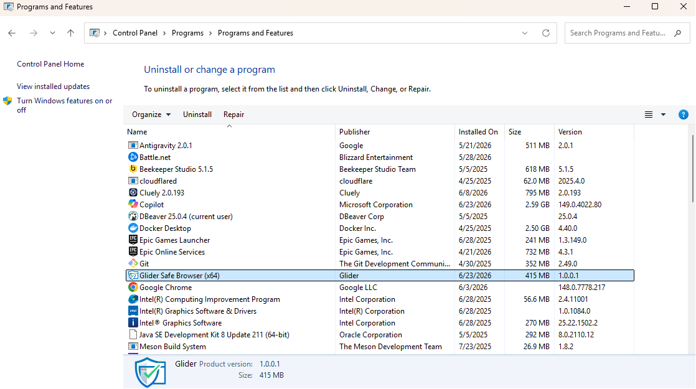Open help with the blue question mark
Screen dimensions: 696x389
pyautogui.click(x=683, y=115)
